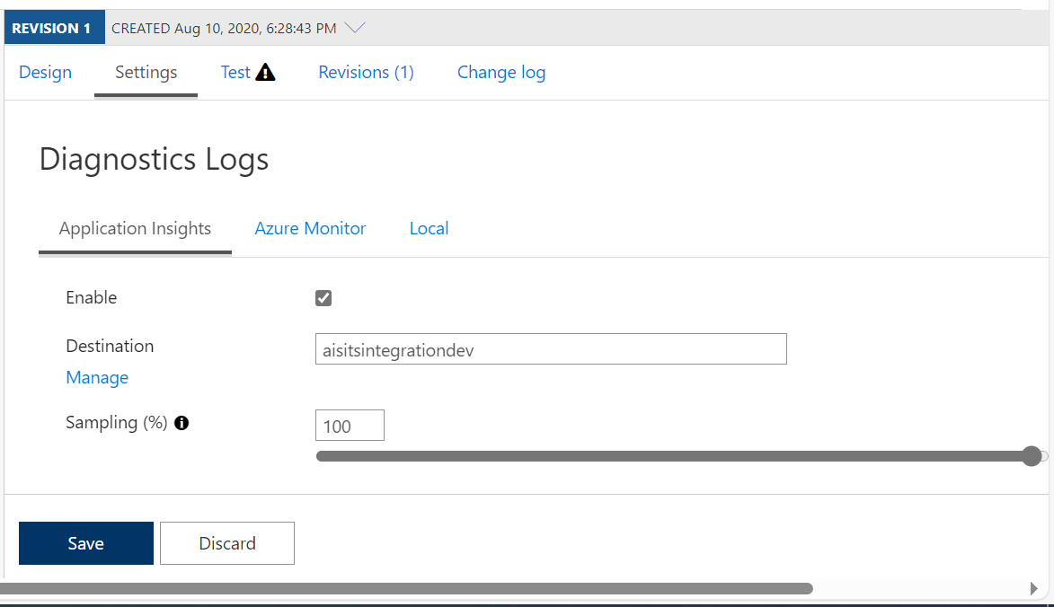Click the right arrow of horizontal scrollbar
Image resolution: width=1054 pixels, height=607 pixels.
pos(1034,589)
